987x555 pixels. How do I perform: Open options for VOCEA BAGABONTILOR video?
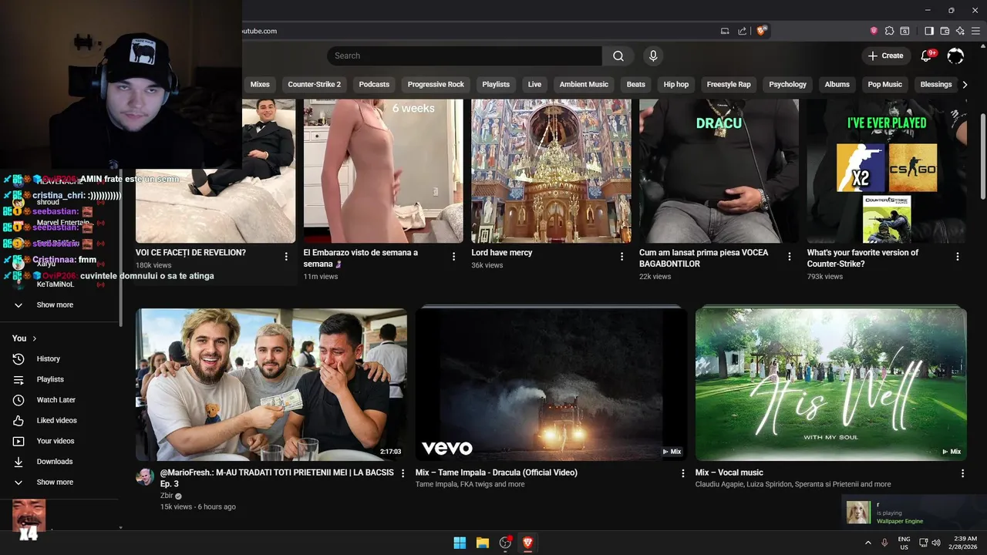click(x=790, y=257)
